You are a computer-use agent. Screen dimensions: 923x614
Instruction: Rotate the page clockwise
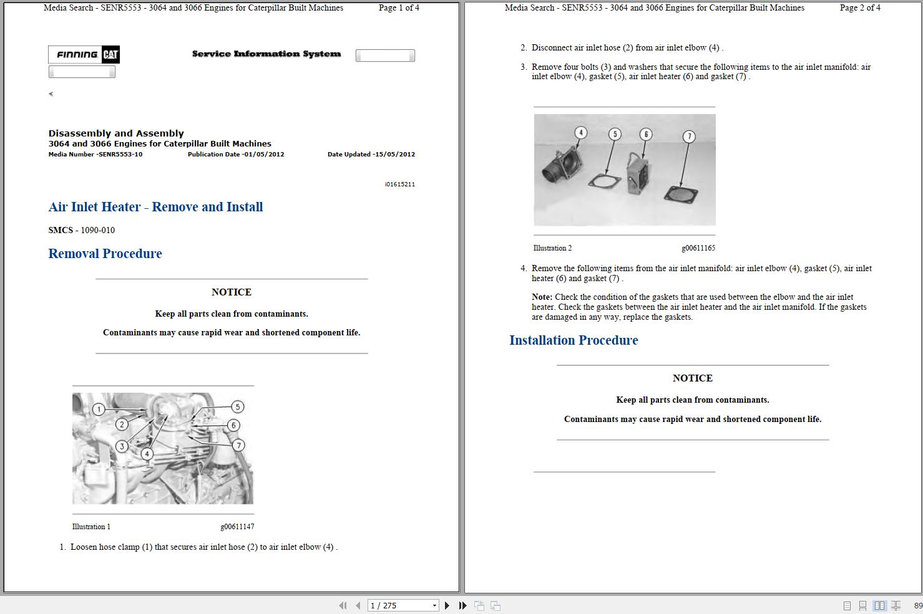[x=495, y=605]
